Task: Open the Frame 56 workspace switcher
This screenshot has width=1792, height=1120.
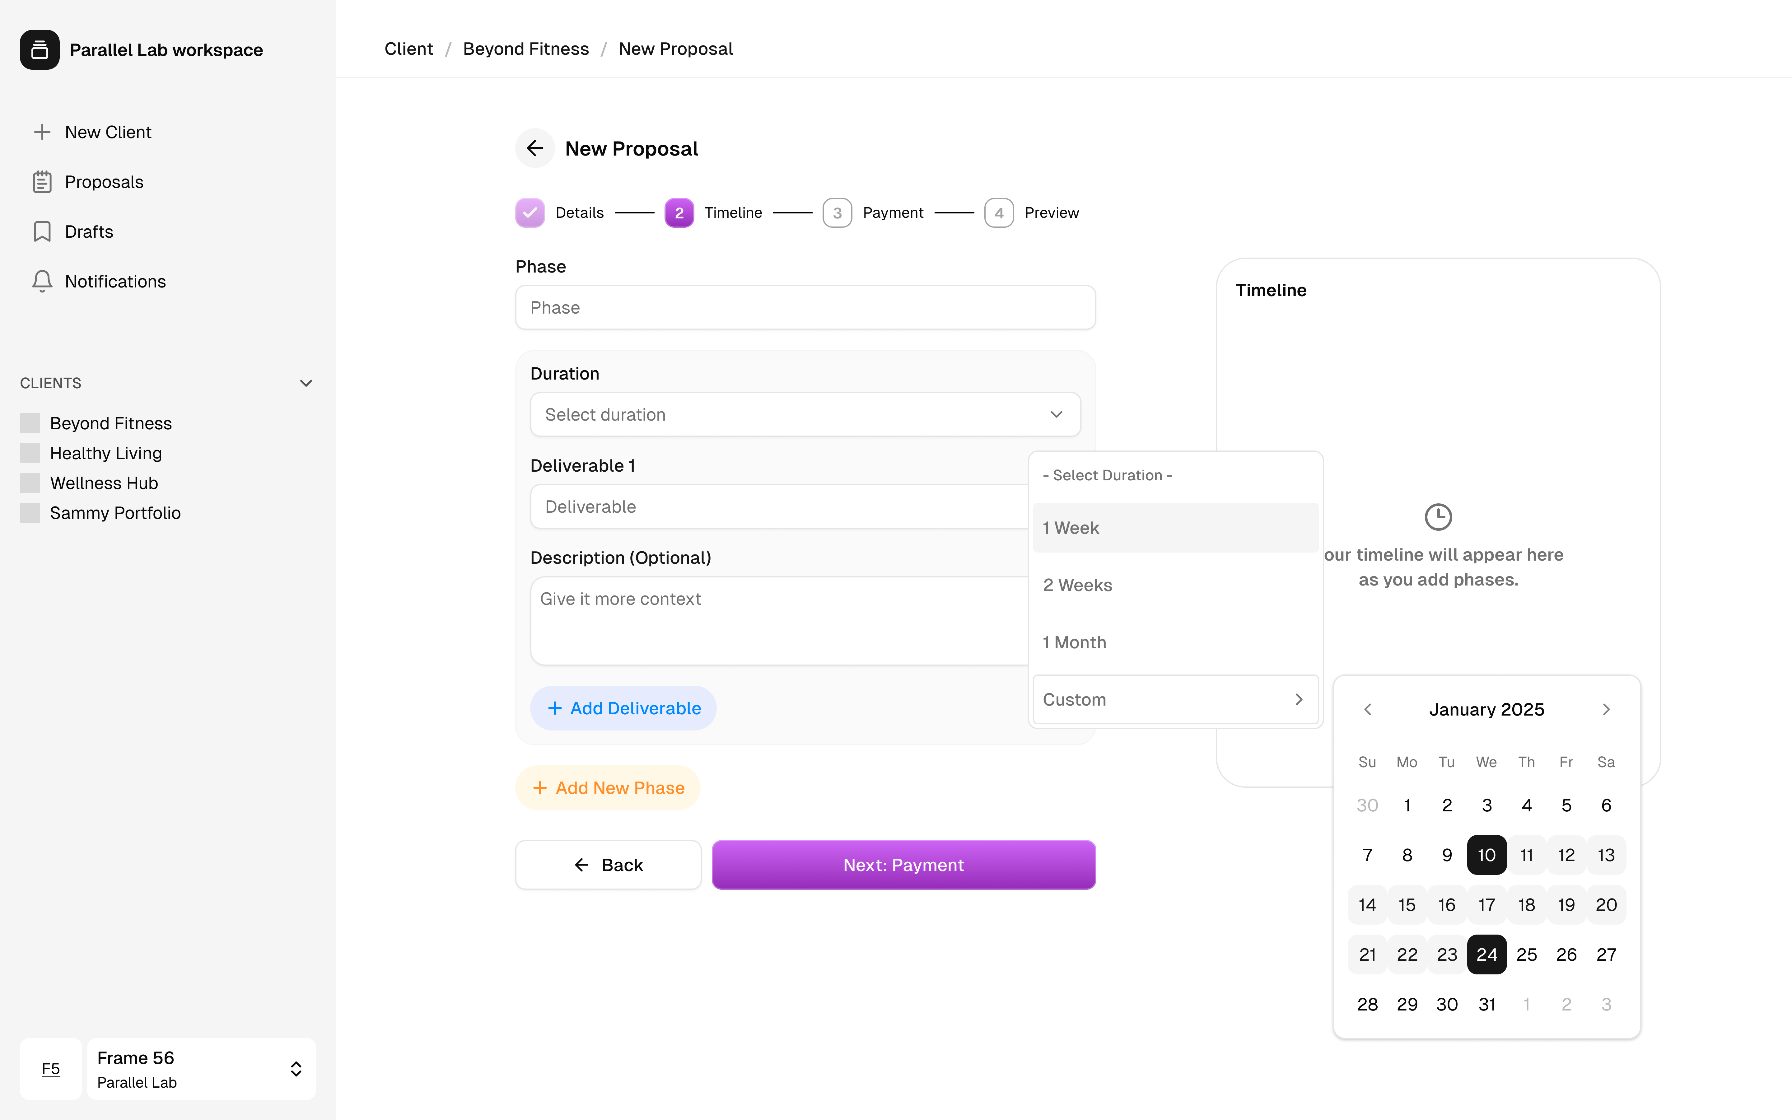Action: 201,1069
